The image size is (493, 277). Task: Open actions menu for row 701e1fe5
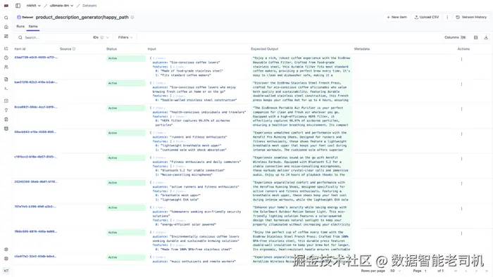pos(461,209)
